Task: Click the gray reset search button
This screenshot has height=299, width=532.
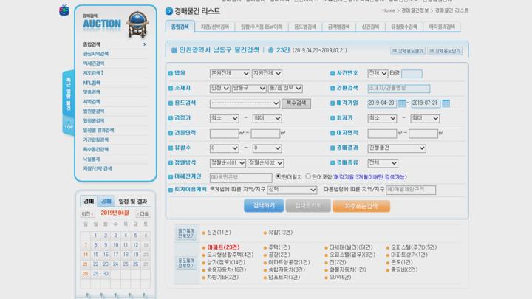Action: [308, 206]
